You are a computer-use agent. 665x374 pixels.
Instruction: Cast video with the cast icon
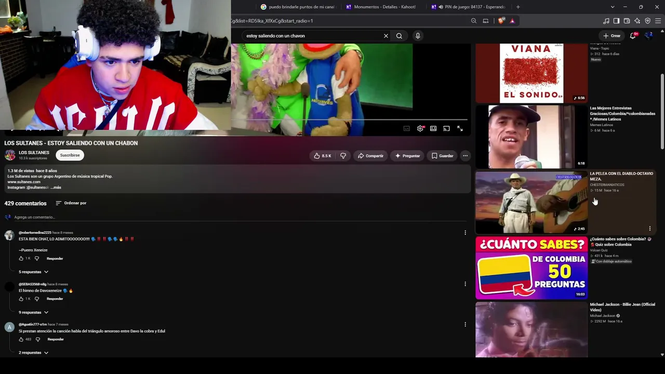click(x=446, y=128)
